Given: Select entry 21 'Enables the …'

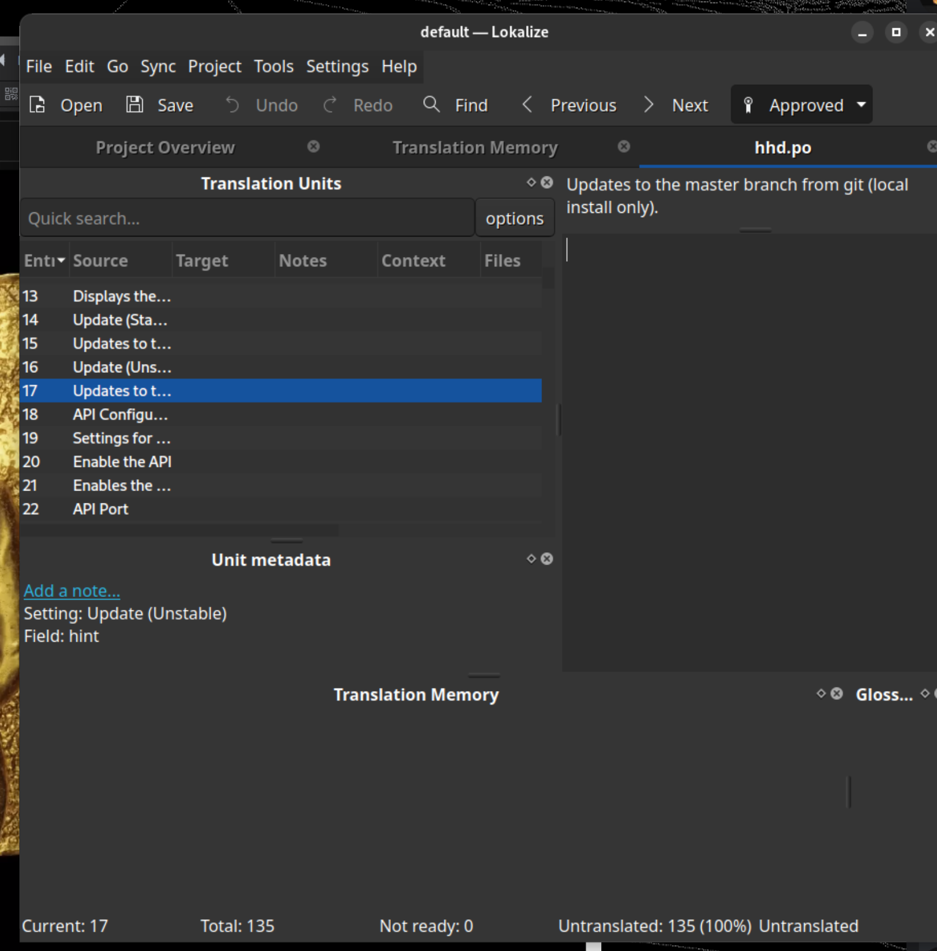Looking at the screenshot, I should point(281,485).
